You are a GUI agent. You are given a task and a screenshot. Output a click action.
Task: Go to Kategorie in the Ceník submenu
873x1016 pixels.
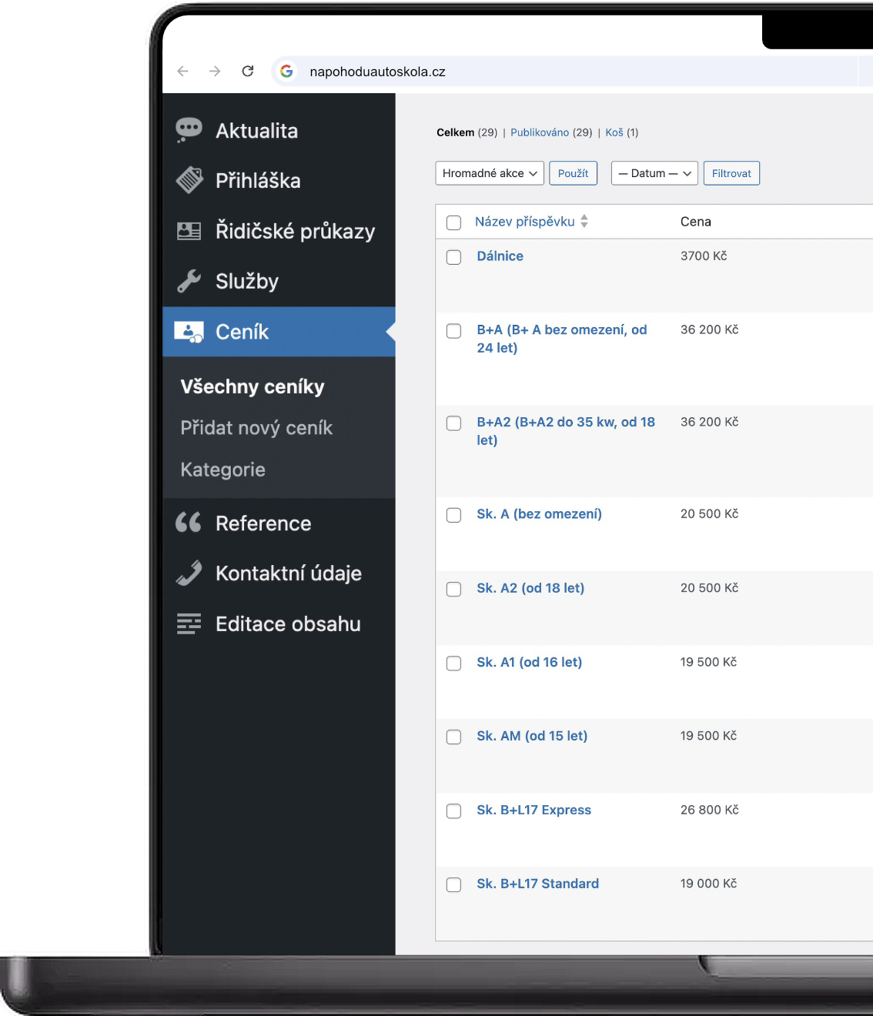click(x=223, y=470)
